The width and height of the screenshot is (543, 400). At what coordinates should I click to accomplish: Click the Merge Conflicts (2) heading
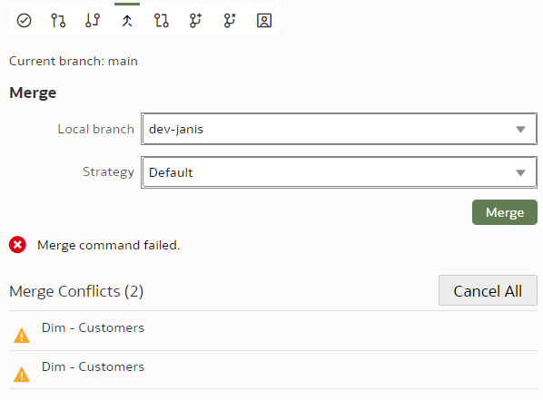pos(76,291)
